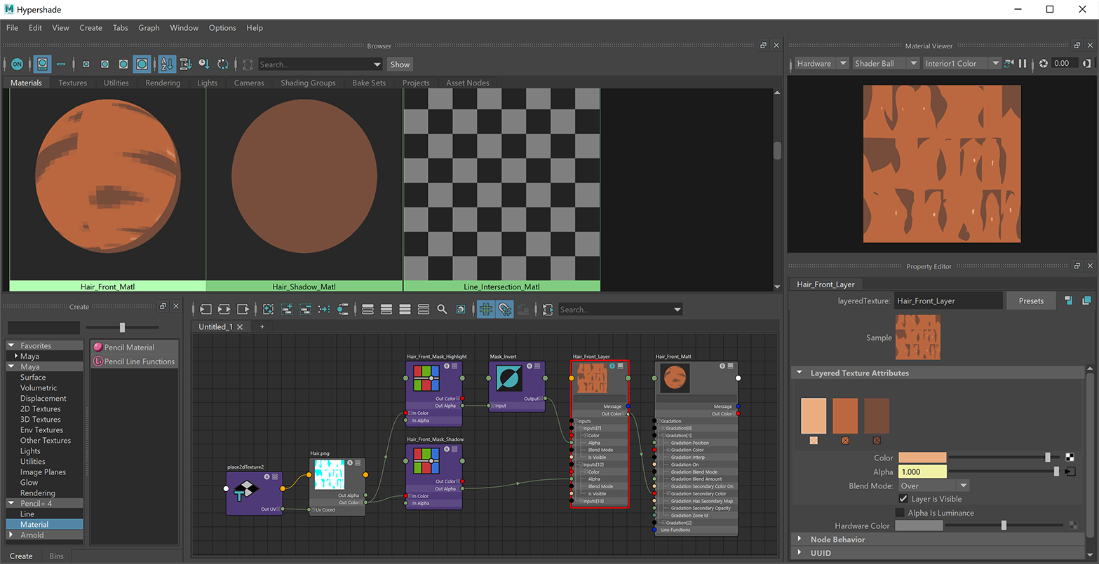This screenshot has width=1099, height=564.
Task: Click the sort by time clock icon
Action: [x=204, y=64]
